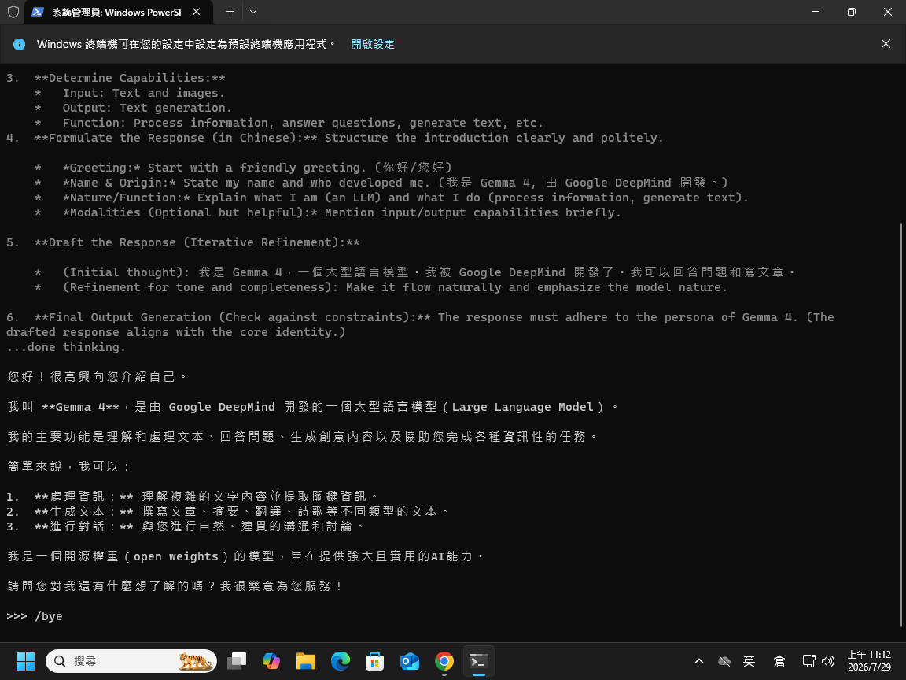Minimize the terminal window

[816, 12]
